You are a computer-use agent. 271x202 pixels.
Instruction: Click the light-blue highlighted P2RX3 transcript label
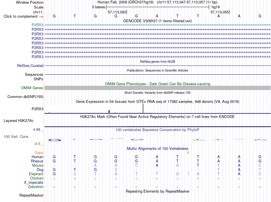pos(37,25)
